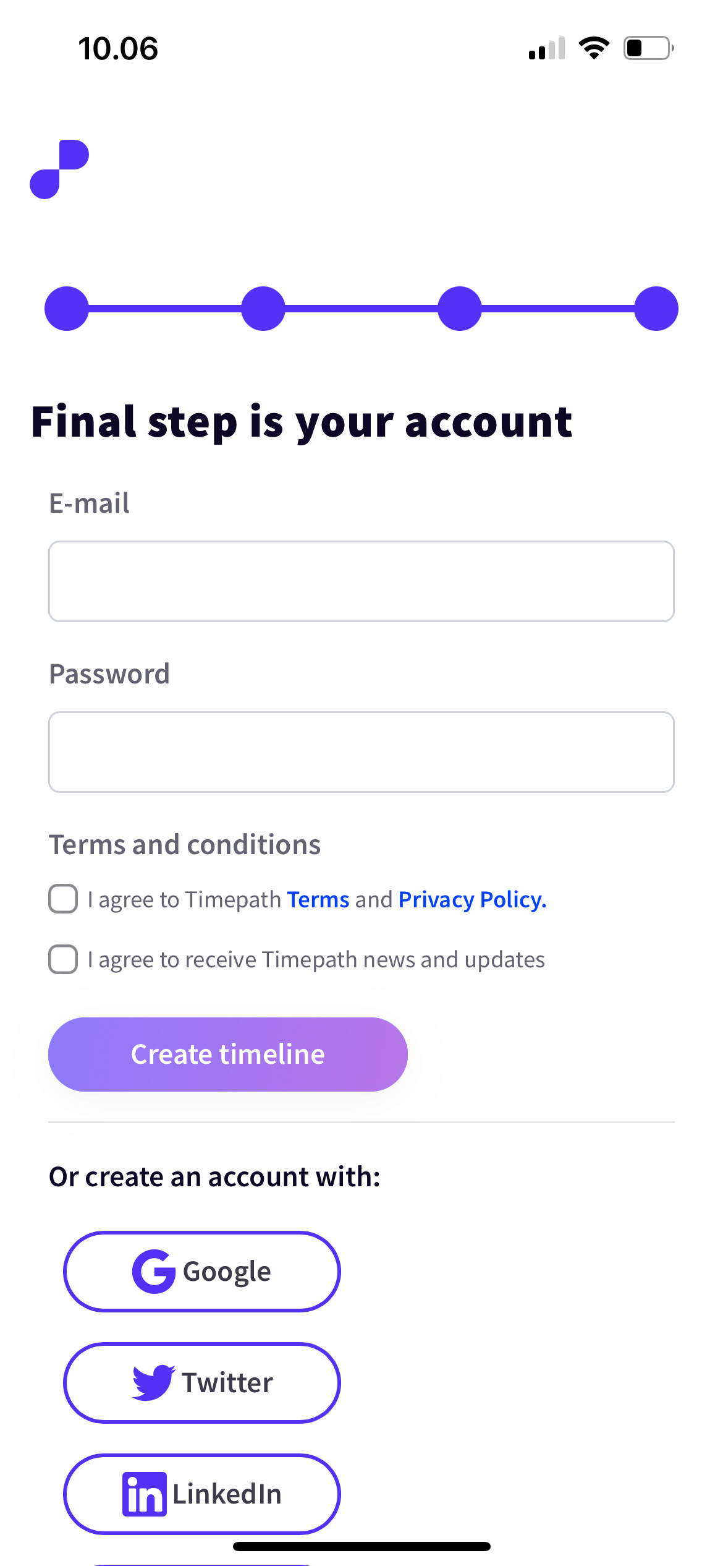The width and height of the screenshot is (723, 1566).
Task: Focus the Password input field
Action: click(x=361, y=752)
